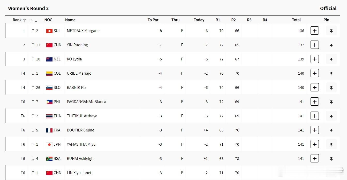Click the pin icon for YAMASHITA Miyu
Image resolution: width=347 pixels, height=180 pixels.
(331, 144)
